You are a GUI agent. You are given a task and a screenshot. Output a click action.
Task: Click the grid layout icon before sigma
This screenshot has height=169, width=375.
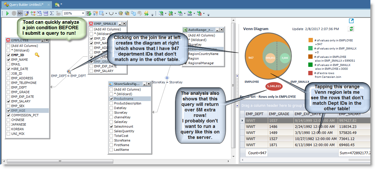coord(46,13)
